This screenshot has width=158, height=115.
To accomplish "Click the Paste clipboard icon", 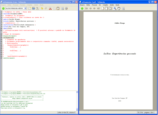I will point(58,8).
